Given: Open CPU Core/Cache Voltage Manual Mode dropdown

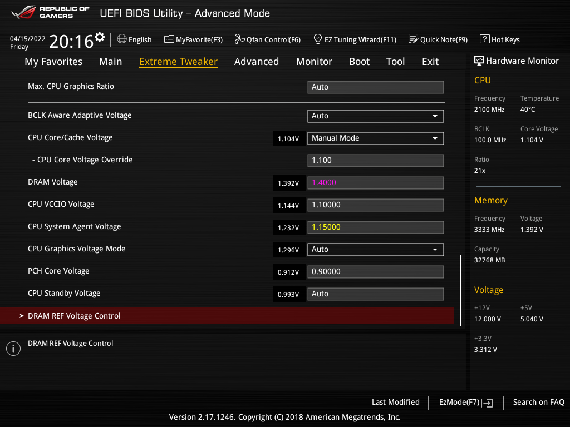Looking at the screenshot, I should [376, 138].
